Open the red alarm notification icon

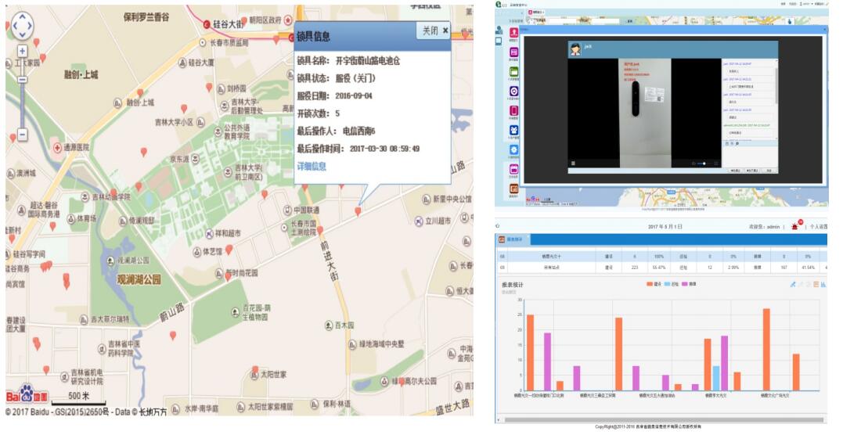tap(796, 226)
